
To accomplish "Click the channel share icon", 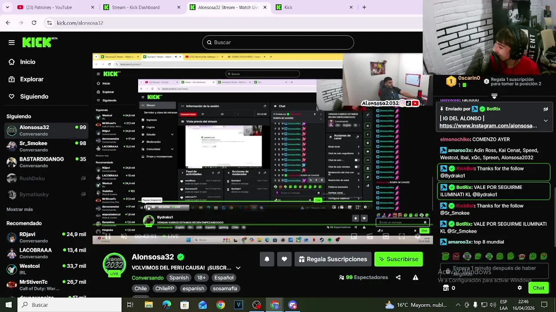I will 398,277.
